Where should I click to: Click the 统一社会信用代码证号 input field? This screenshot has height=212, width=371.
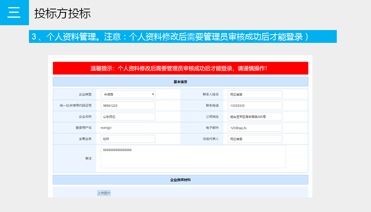(x=128, y=106)
